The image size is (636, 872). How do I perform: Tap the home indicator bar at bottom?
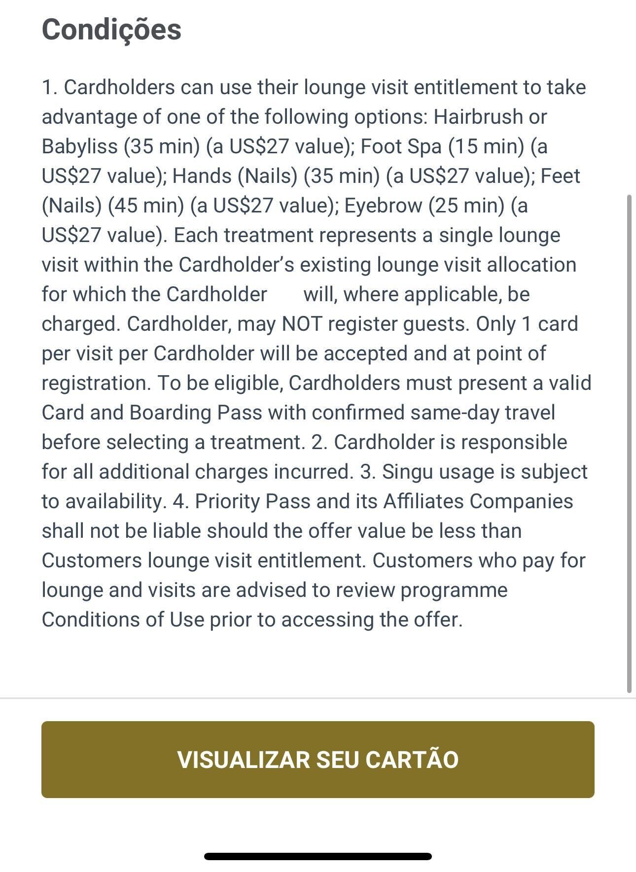(x=318, y=856)
